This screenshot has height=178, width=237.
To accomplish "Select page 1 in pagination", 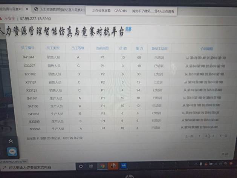I will coord(199,136).
